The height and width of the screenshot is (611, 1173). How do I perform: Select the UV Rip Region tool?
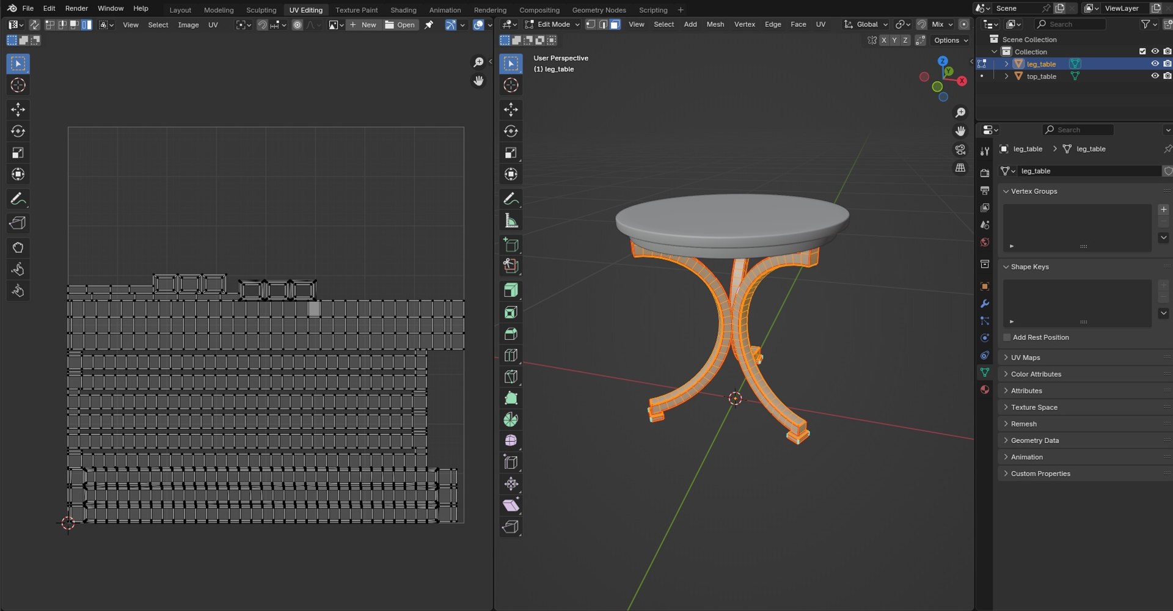[18, 224]
